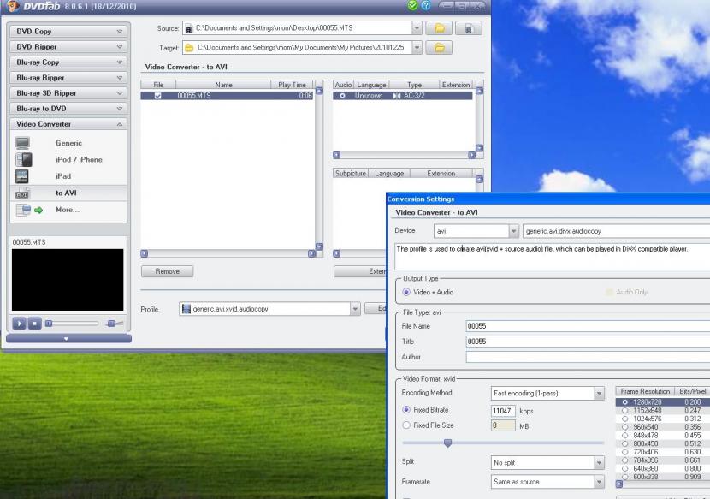This screenshot has height=499, width=710.
Task: Expand the Profile dropdown list
Action: 355,309
